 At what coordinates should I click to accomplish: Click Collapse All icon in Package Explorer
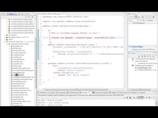coord(26,17)
